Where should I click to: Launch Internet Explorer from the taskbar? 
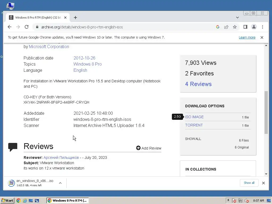pyautogui.click(x=25, y=201)
